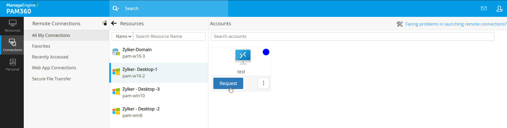Image resolution: width=507 pixels, height=128 pixels.
Task: Open the three-dot menu for test account
Action: tap(263, 83)
